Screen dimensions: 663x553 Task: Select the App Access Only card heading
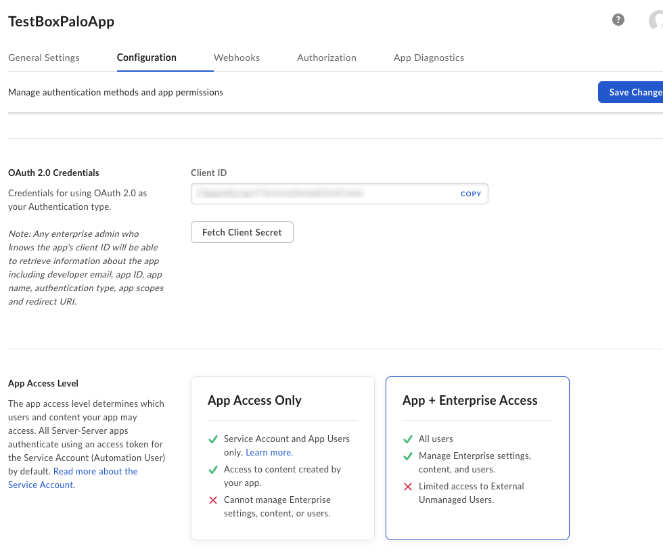click(x=254, y=400)
